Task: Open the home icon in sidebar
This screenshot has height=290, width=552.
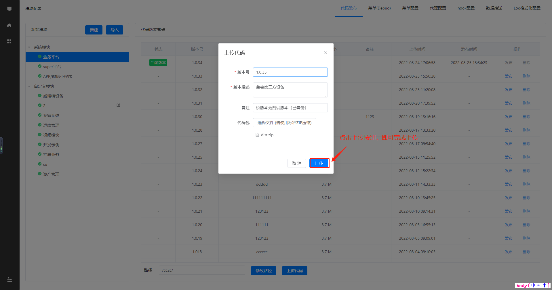Action: pyautogui.click(x=9, y=25)
